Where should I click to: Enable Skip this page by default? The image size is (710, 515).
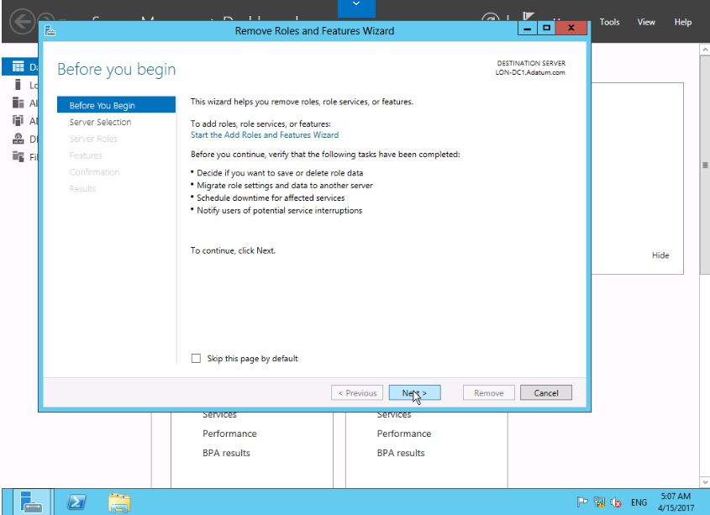pos(197,359)
